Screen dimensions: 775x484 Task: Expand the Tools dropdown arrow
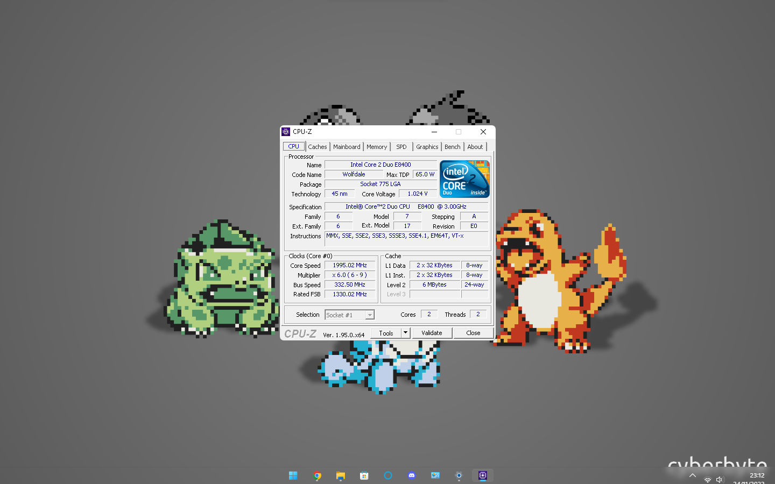[x=406, y=333]
